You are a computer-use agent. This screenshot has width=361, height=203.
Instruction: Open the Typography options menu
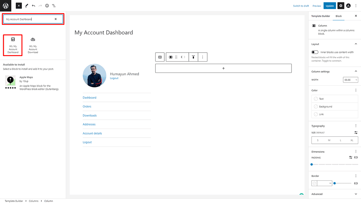coord(356,126)
